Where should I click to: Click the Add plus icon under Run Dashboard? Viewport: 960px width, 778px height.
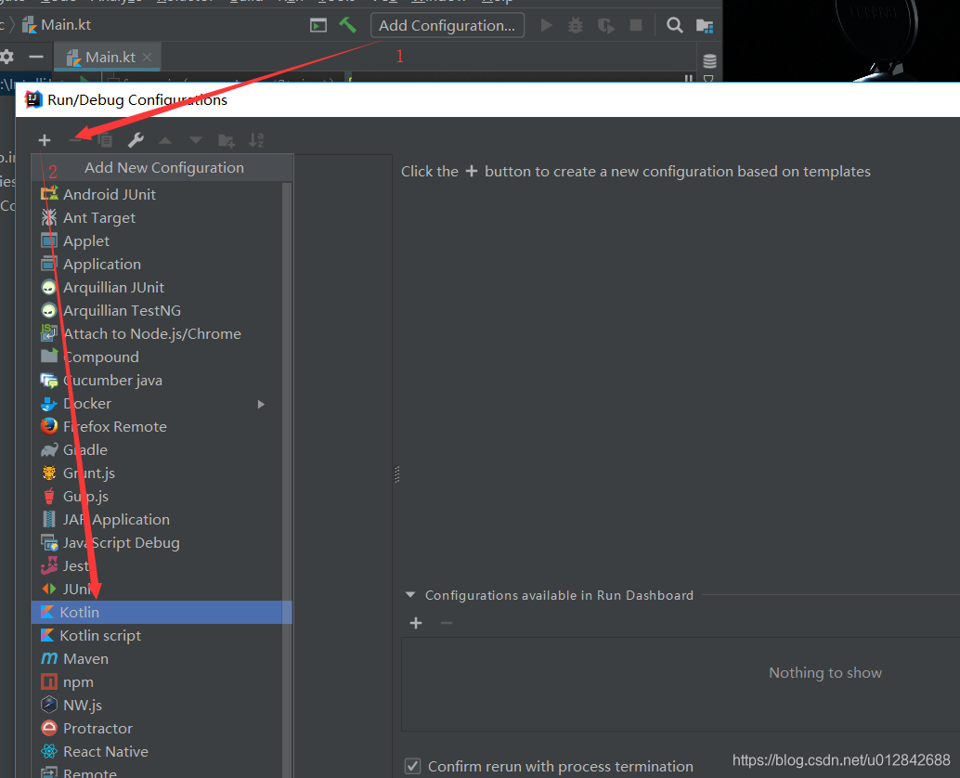[x=416, y=623]
